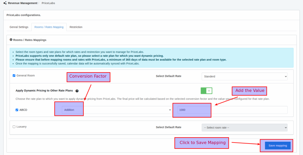This screenshot has width=303, height=155.
Task: Click the Revenue Management breadcrumb icon
Action: tap(5, 3)
